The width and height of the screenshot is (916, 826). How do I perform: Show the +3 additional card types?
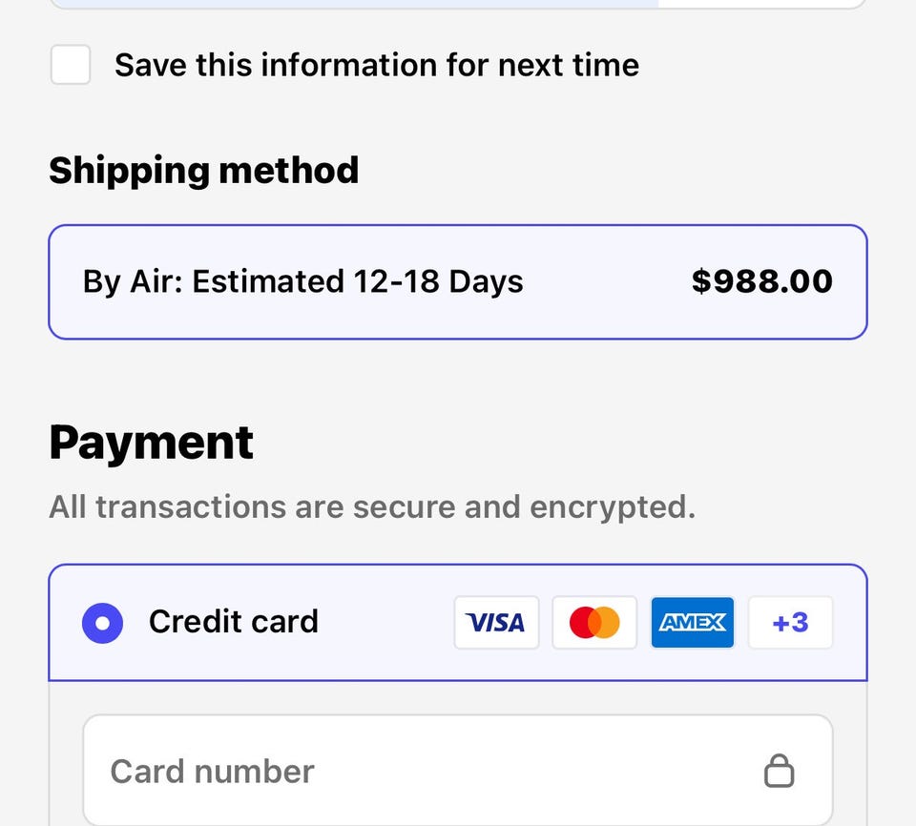pos(790,623)
